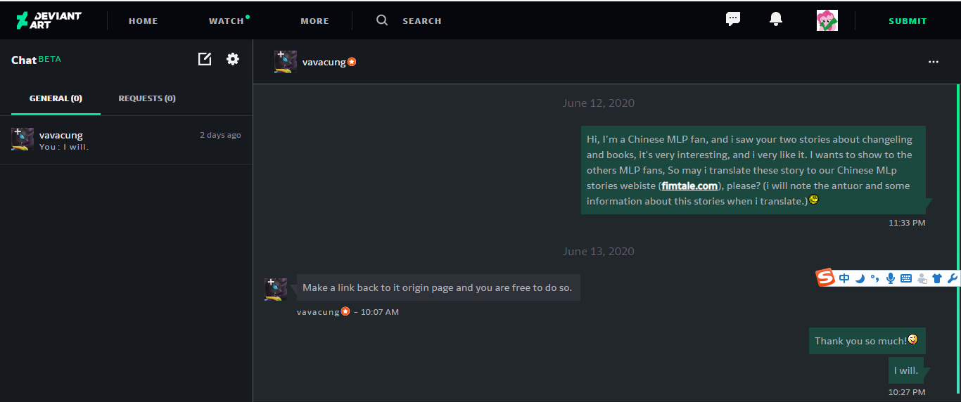961x402 pixels.
Task: Open the three-dots conversation options menu
Action: coord(934,62)
